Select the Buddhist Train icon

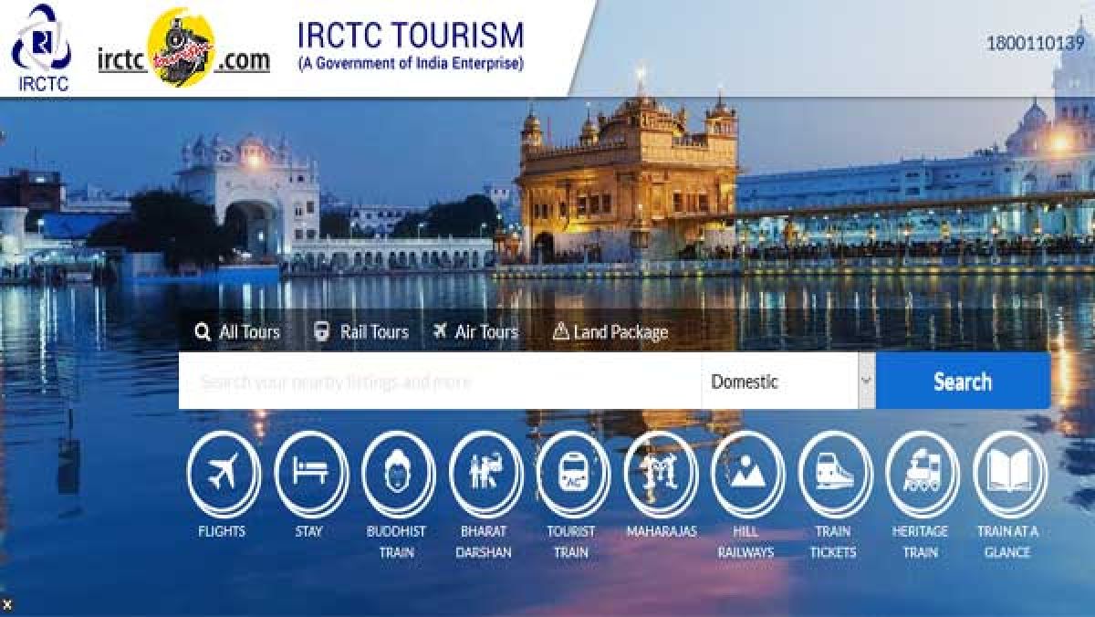tap(398, 474)
